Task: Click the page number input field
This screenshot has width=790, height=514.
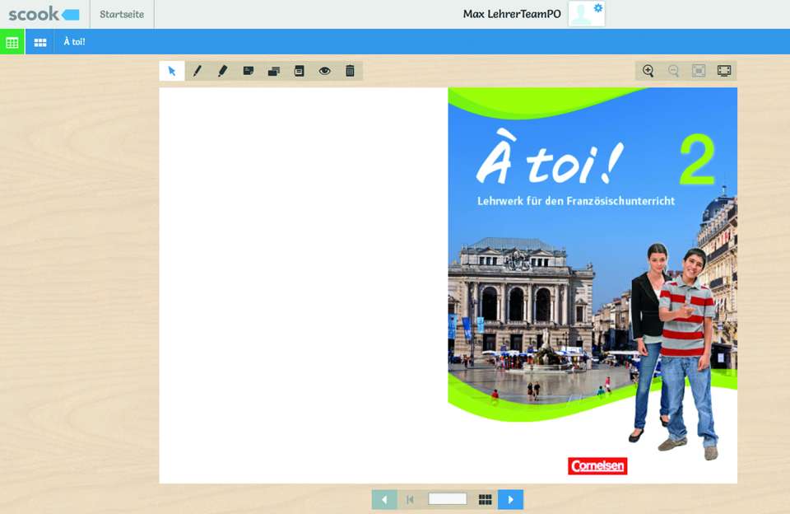Action: (x=448, y=499)
